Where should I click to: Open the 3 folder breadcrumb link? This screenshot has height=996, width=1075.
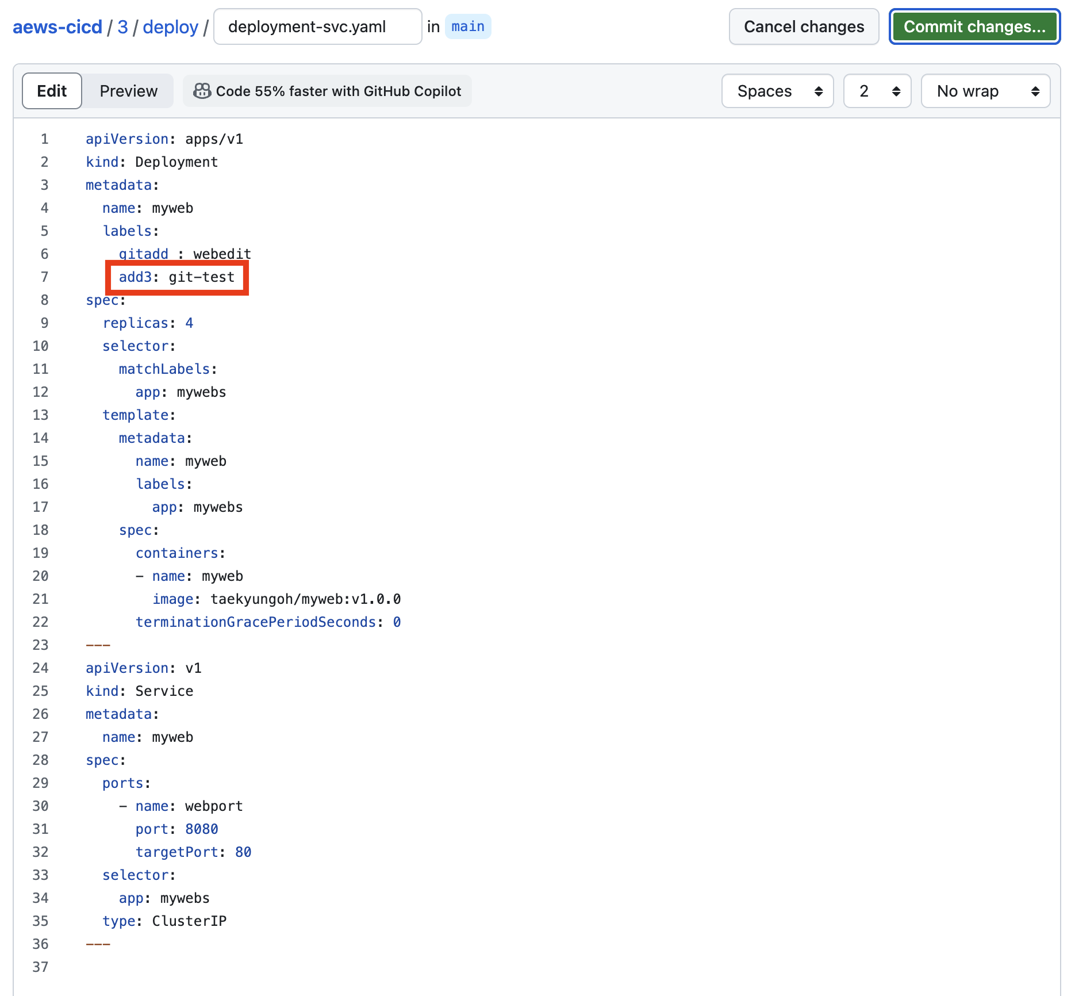point(123,27)
